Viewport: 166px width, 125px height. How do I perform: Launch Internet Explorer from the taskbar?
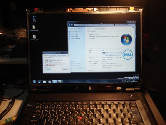[x=39, y=82]
